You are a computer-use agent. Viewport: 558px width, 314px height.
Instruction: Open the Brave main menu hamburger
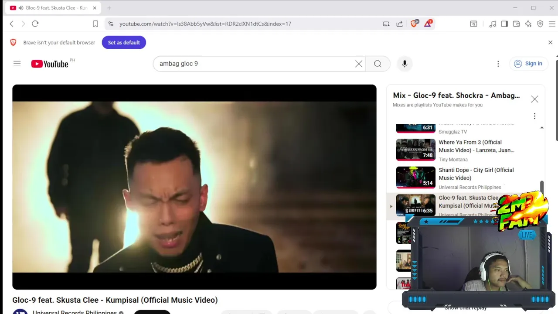click(552, 24)
